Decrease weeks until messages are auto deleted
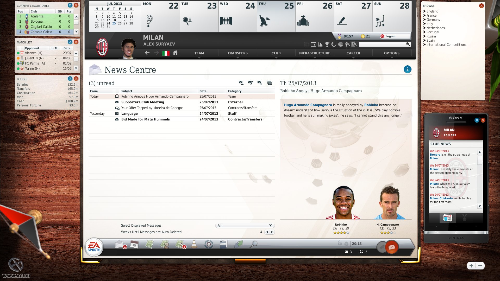This screenshot has width=500, height=281. coord(267,232)
